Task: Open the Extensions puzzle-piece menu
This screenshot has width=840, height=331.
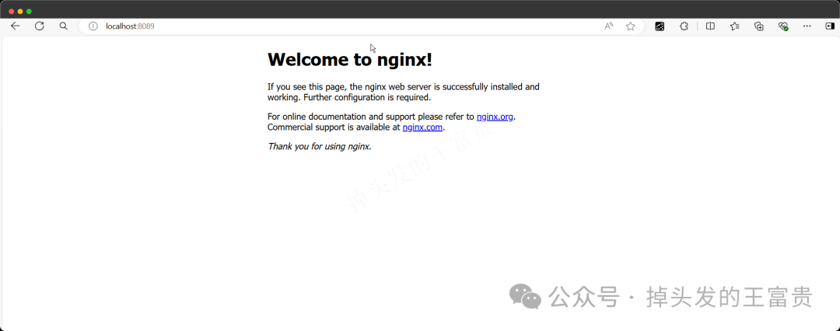Action: click(684, 26)
